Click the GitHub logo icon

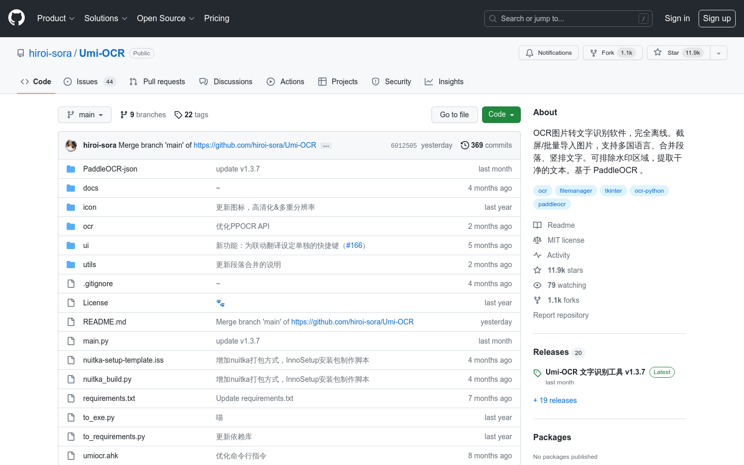[x=17, y=18]
